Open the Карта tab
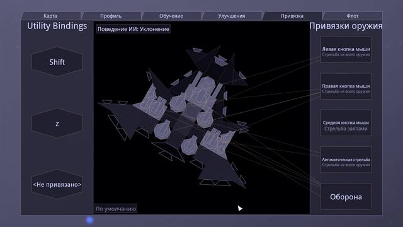This screenshot has width=403, height=227. click(x=50, y=16)
